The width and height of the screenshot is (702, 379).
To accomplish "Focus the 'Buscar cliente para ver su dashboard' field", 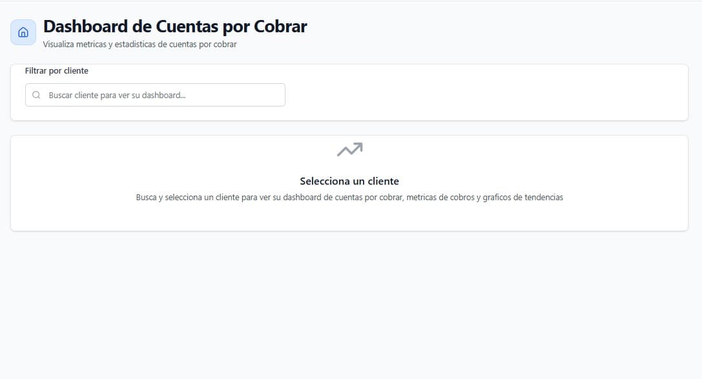I will (155, 95).
